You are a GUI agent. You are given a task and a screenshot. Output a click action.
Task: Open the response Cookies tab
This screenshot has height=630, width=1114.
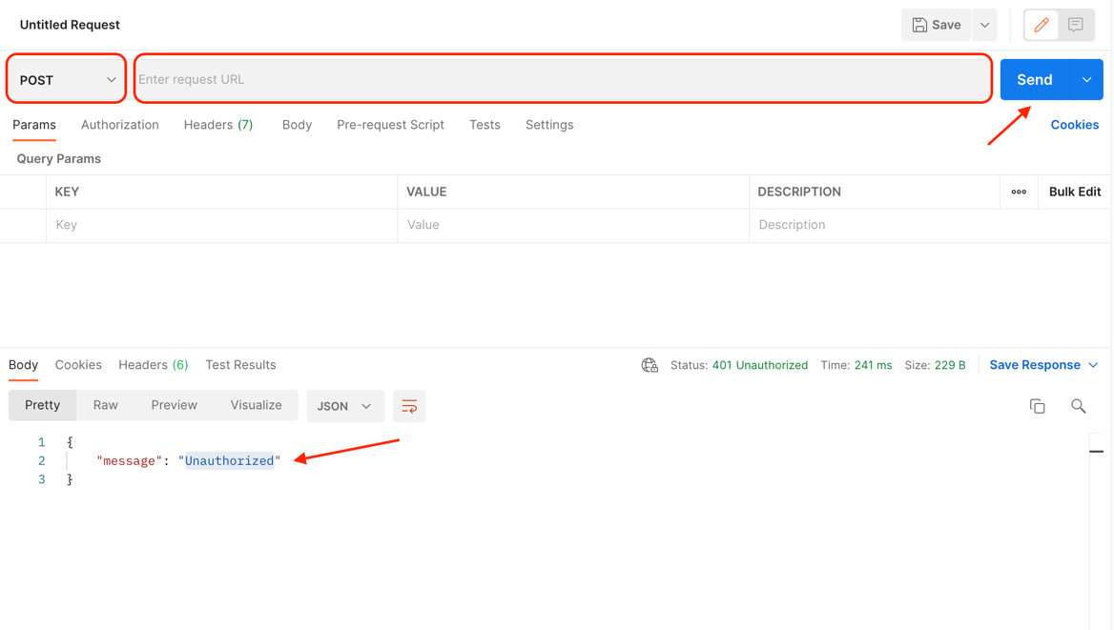pos(78,365)
